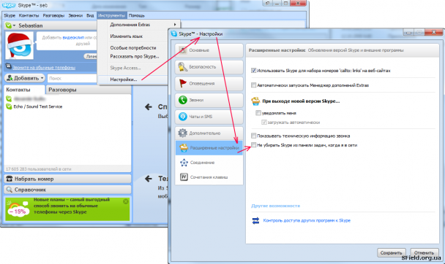Click the Чаты и SMS bubble icon
The height and width of the screenshot is (264, 445).
pyautogui.click(x=183, y=117)
